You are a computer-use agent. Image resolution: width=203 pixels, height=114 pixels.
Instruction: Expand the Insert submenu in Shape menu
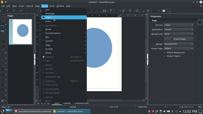pos(64,21)
